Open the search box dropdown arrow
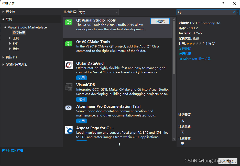 pos(238,12)
